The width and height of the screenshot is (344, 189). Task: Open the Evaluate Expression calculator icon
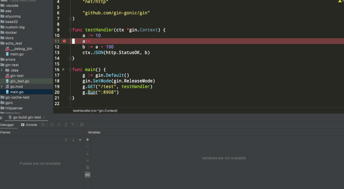pyautogui.click(x=82, y=125)
